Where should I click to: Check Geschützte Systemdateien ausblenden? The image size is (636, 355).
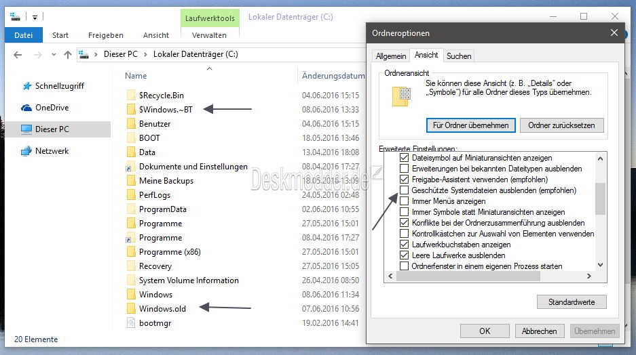(404, 190)
